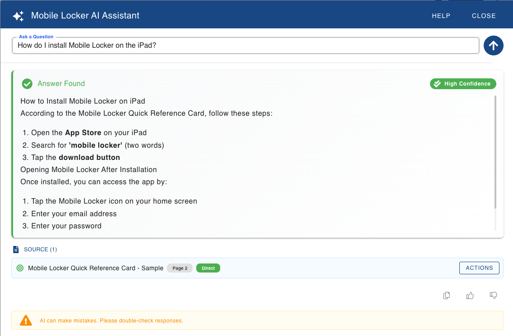Click the Page 2 chip
Screen dimensions: 513x336
180,268
